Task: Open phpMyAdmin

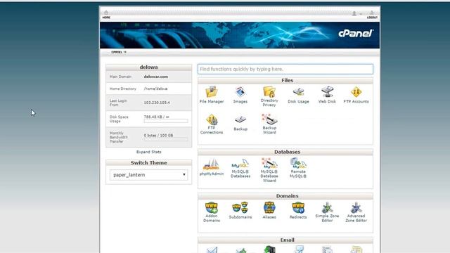Action: 212,167
